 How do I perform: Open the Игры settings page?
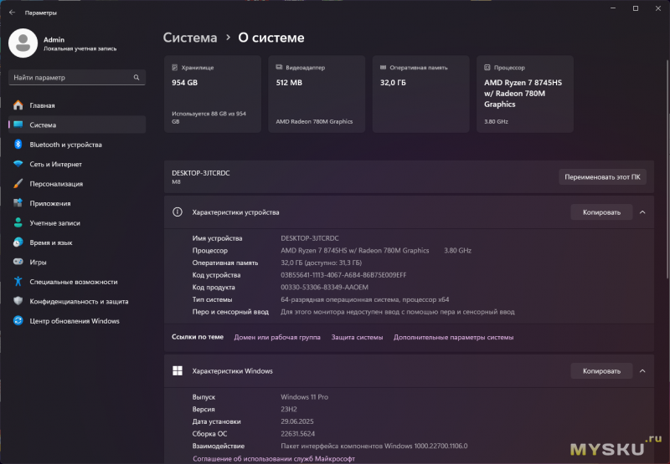[x=77, y=262]
